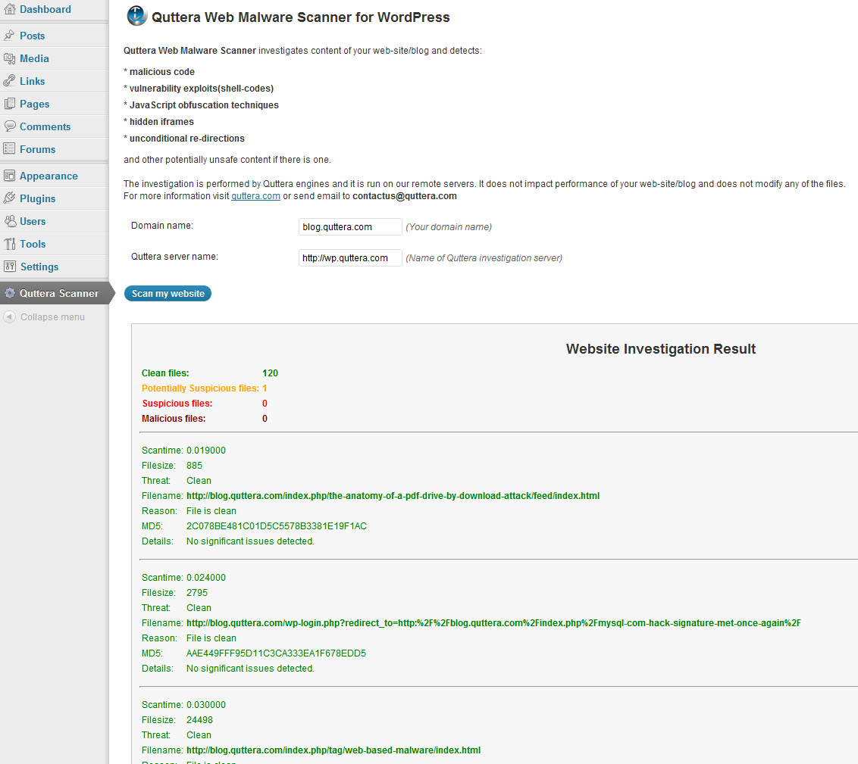Follow the quttera.com link

coord(255,195)
